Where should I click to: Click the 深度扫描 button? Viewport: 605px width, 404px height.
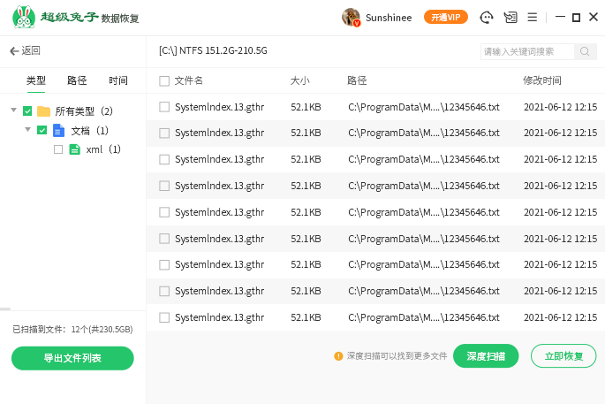pyautogui.click(x=486, y=356)
